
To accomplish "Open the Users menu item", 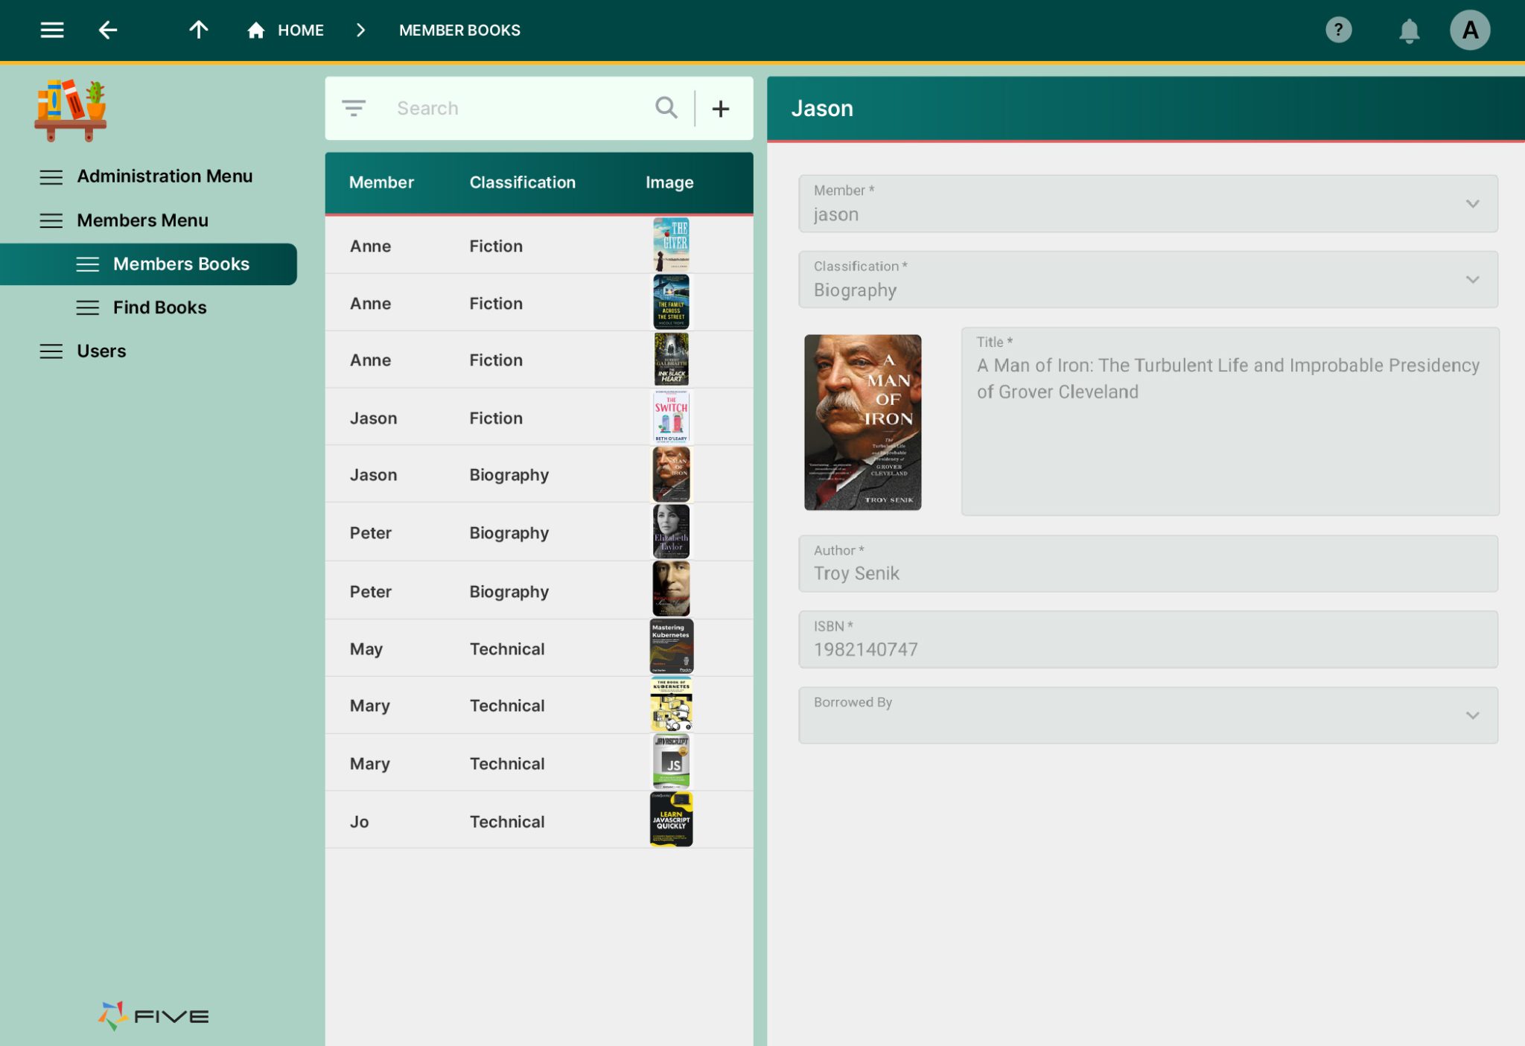I will pyautogui.click(x=101, y=351).
